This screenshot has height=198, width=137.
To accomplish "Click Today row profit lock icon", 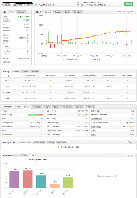I will (x=50, y=80).
